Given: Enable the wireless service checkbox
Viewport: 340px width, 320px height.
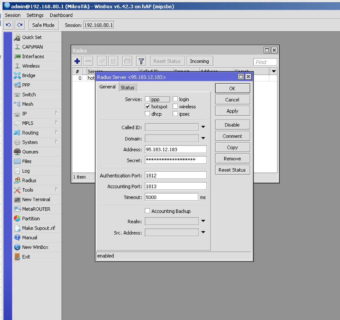Looking at the screenshot, I should pyautogui.click(x=175, y=107).
